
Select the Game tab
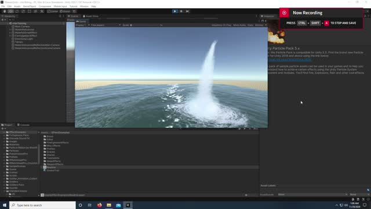tap(81, 21)
